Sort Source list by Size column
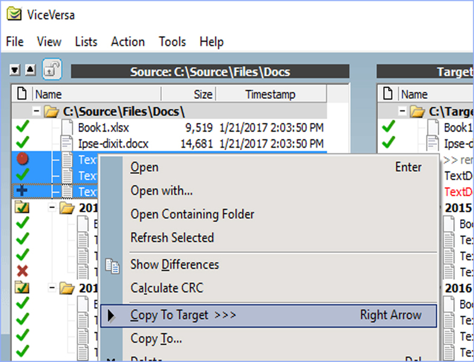Viewport: 474px width, 362px height. 189,94
